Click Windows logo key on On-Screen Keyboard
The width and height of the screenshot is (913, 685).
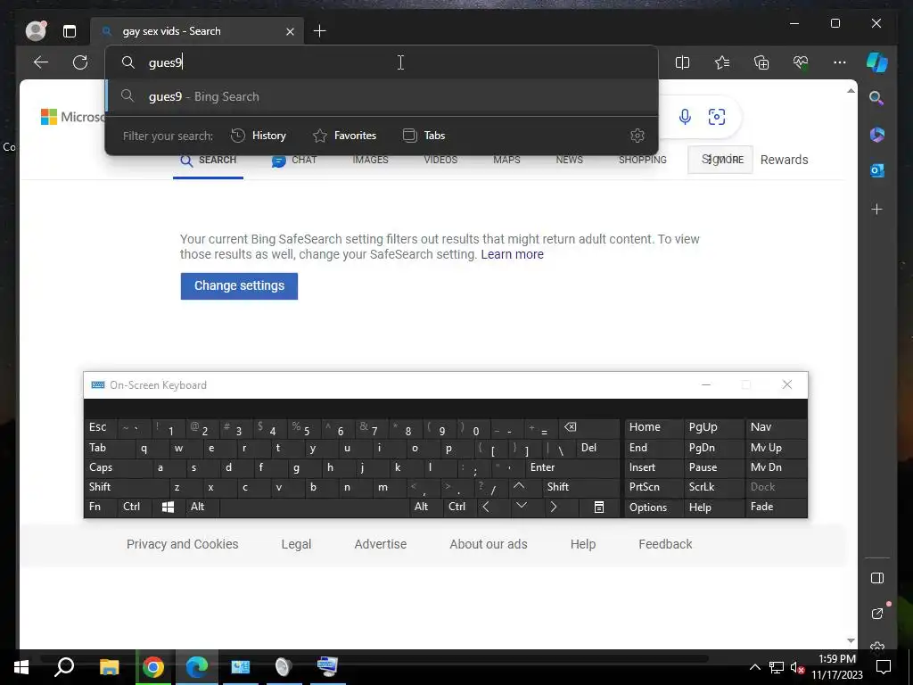(x=169, y=507)
